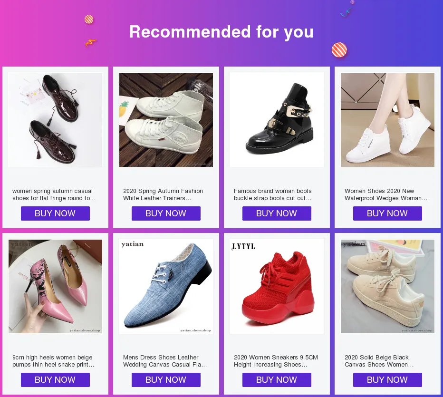Buy the Waterproof Wedges women shoes
Image resolution: width=443 pixels, height=397 pixels.
pos(387,213)
